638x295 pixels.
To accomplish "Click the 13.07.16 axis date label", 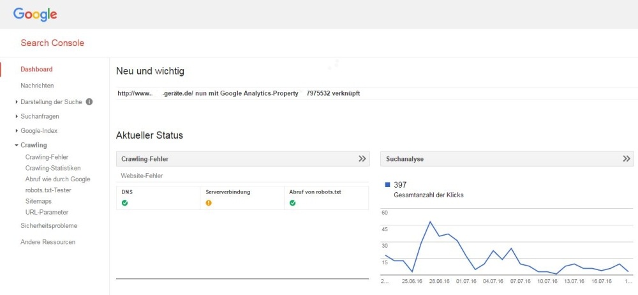I will 575,281.
